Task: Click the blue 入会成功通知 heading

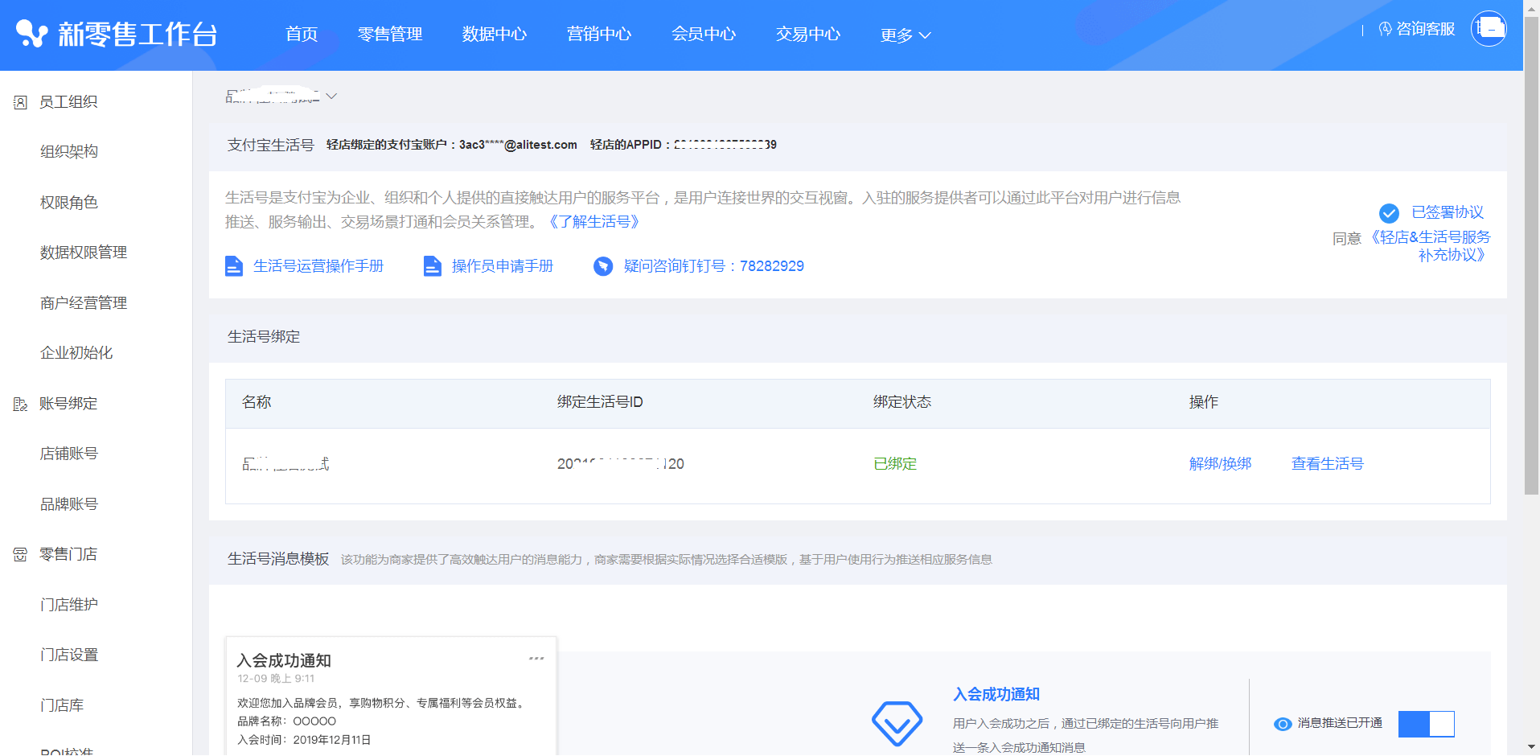Action: (x=996, y=695)
